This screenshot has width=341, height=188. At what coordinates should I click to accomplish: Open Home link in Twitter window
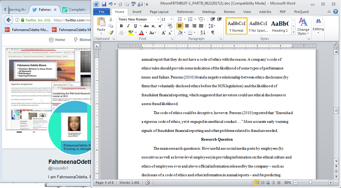pos(57,40)
